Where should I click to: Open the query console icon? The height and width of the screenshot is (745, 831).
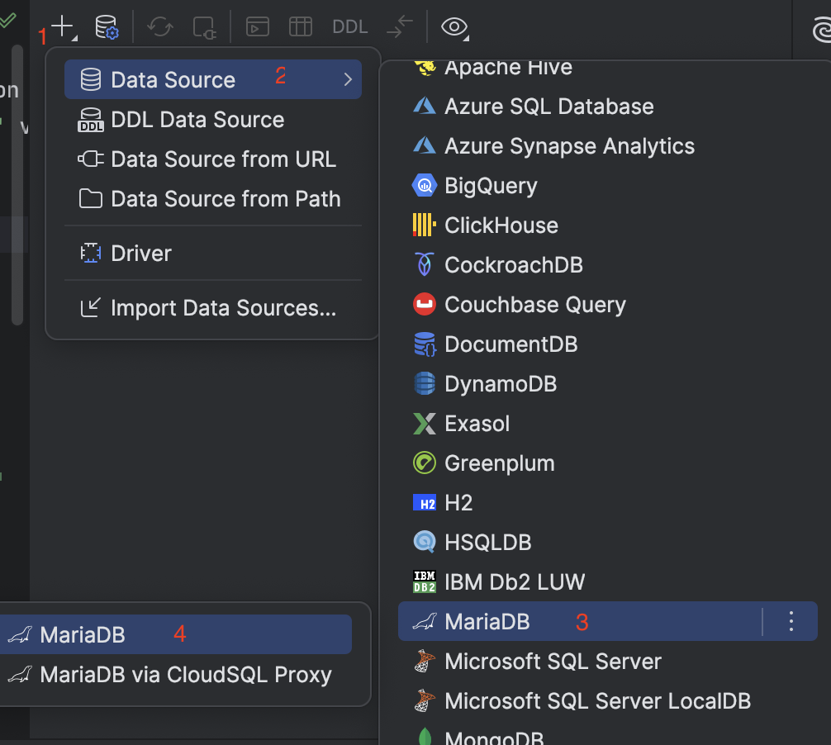(x=258, y=27)
